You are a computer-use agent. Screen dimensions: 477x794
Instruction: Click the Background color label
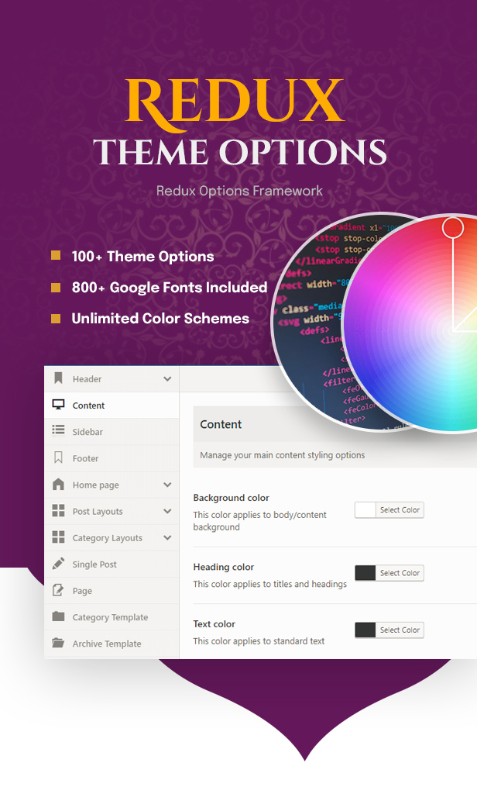tap(232, 498)
